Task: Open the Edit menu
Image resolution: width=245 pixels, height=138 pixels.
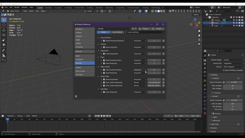Action: tap(11, 8)
